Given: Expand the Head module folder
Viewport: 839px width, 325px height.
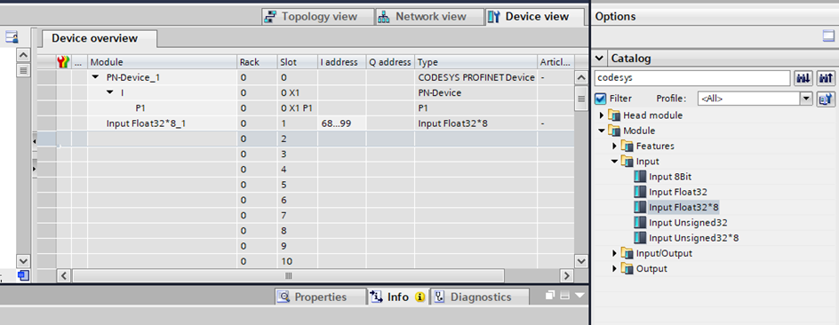Looking at the screenshot, I should click(602, 115).
